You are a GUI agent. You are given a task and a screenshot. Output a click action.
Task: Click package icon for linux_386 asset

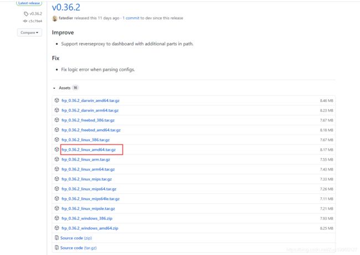pyautogui.click(x=56, y=140)
